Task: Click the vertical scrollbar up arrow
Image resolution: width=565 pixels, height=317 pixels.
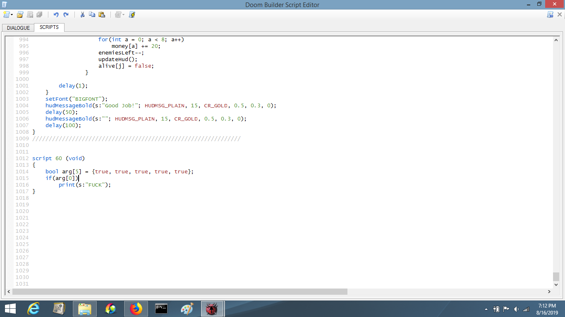Action: [x=556, y=40]
